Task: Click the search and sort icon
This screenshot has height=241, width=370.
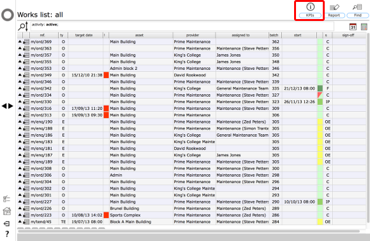Action: pos(23,26)
